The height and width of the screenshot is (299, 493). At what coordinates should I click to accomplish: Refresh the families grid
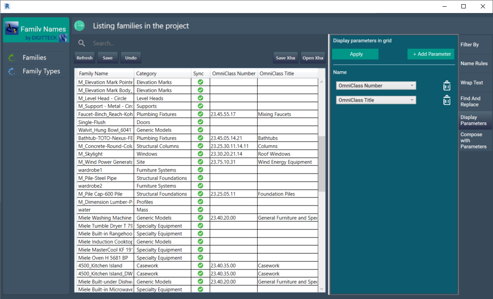pos(84,58)
